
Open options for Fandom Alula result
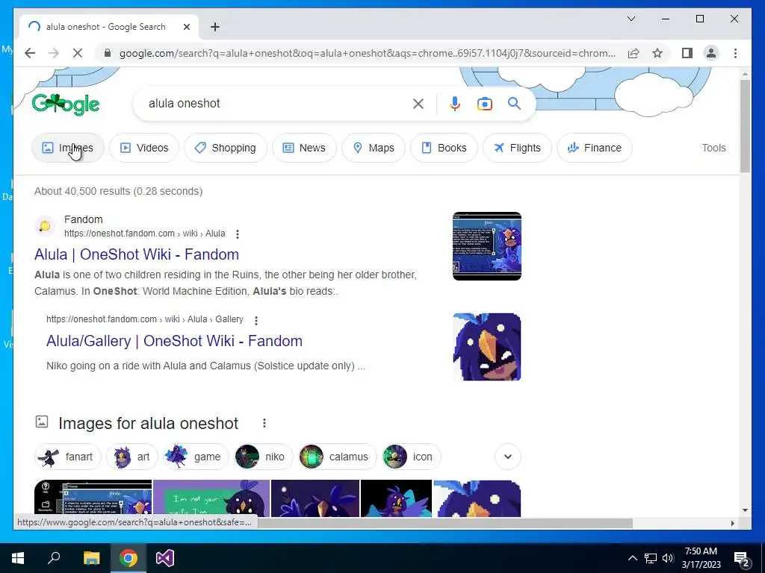tap(238, 234)
